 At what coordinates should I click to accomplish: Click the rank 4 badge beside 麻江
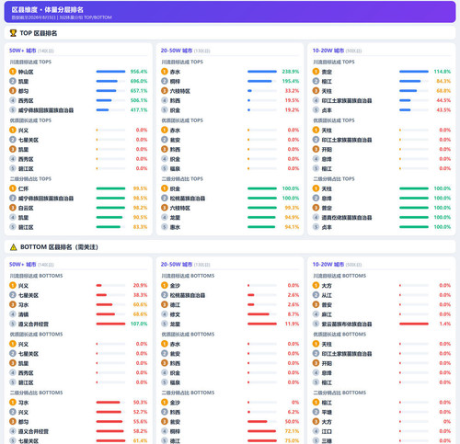point(316,314)
